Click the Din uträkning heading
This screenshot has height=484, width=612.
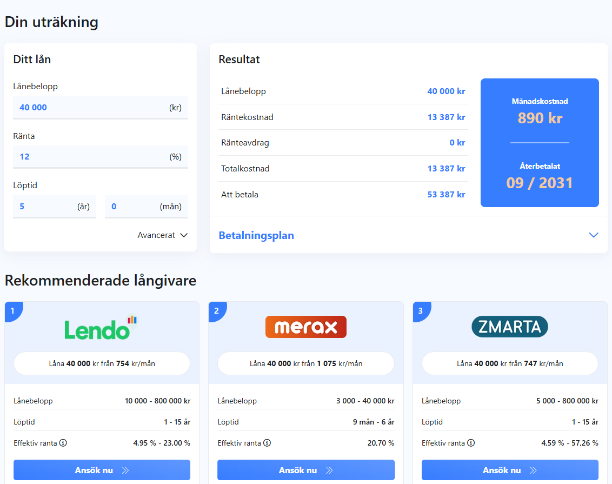pos(51,22)
